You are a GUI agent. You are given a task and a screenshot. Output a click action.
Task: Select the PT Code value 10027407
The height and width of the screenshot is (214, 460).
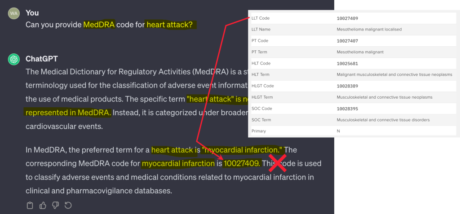click(347, 41)
